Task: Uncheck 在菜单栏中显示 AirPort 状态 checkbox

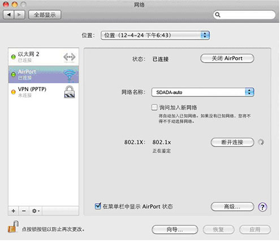Action: click(x=98, y=206)
